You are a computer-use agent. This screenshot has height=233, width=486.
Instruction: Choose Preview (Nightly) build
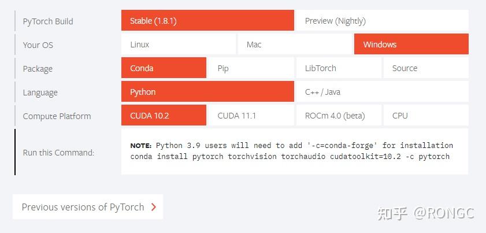pyautogui.click(x=382, y=20)
